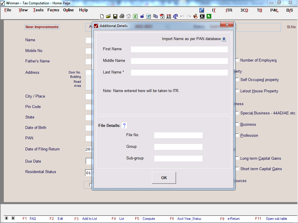The image size is (298, 223).
Task: Enable the Letout House Property checkbox
Action: coord(237,91)
